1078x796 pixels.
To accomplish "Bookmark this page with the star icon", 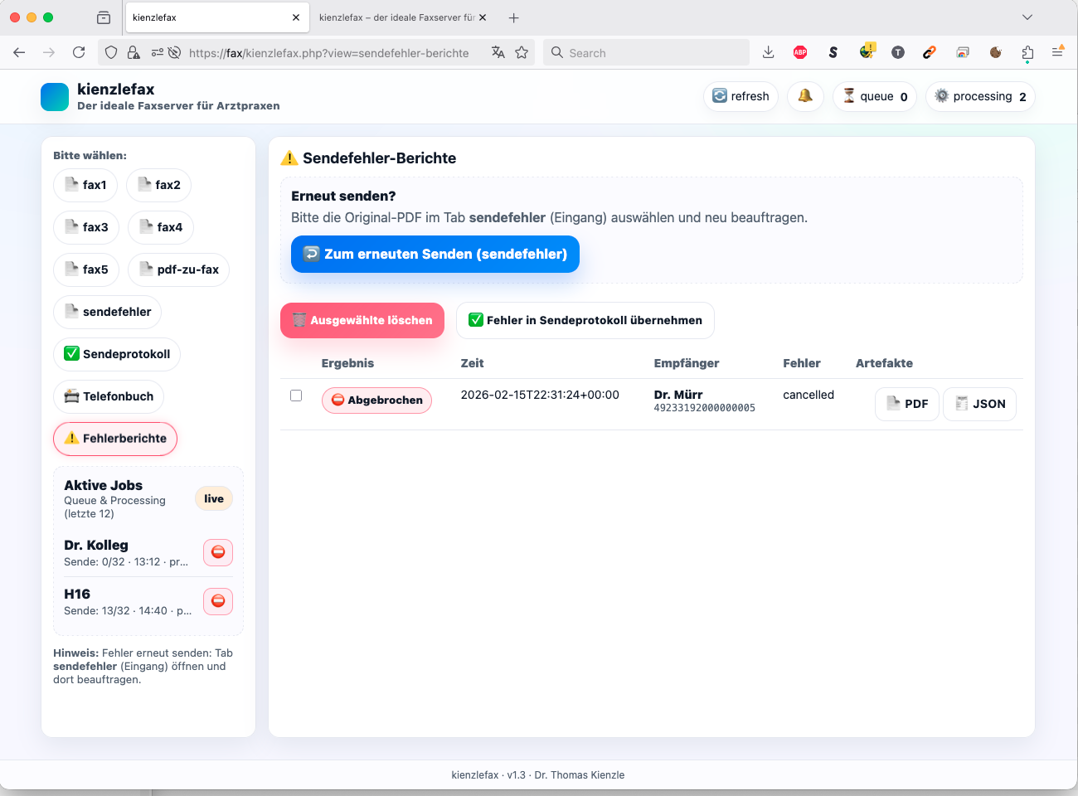I will pos(522,52).
